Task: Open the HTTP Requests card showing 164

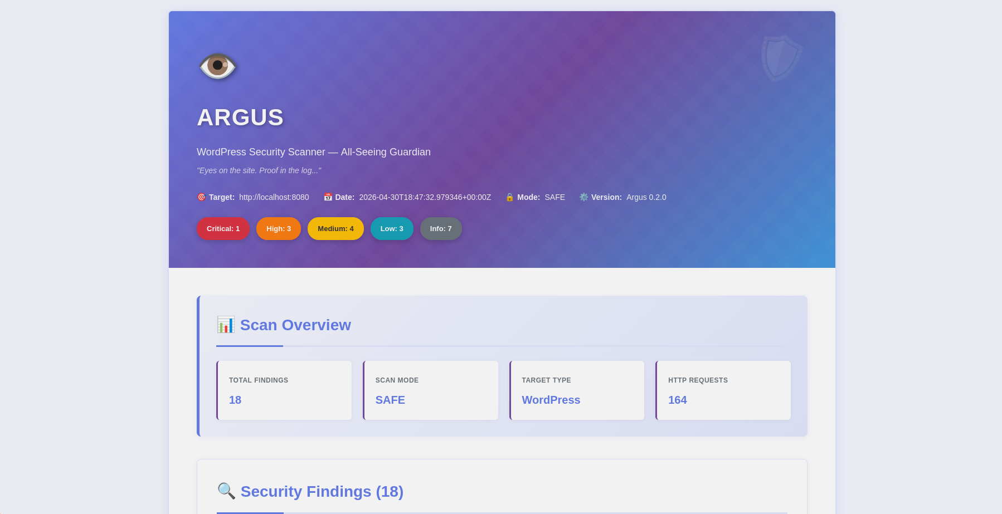Action: 723,390
